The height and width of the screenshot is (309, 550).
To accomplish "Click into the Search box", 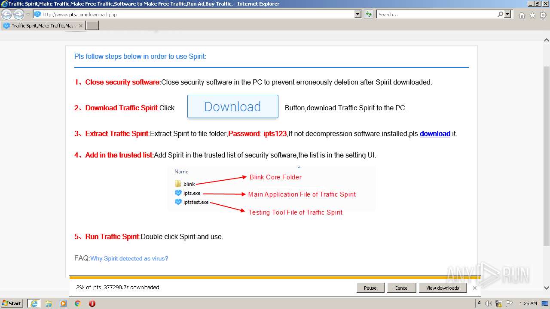I will (437, 15).
